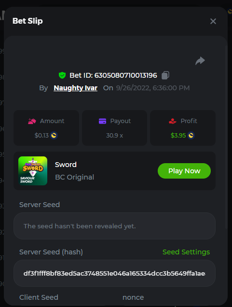Open the Naughty Ivar profile link
The image size is (232, 307).
76,88
